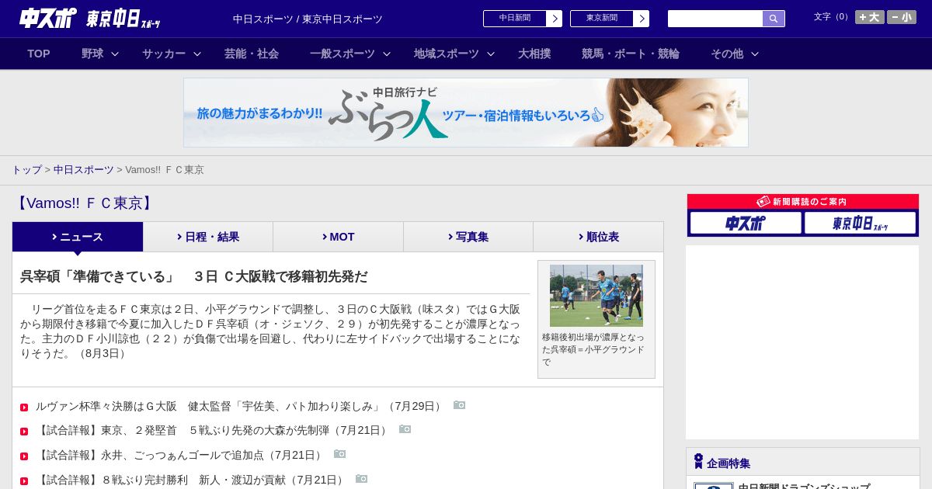Open the 中日新聞 link button
Image resolution: width=932 pixels, height=489 pixels.
pos(515,19)
